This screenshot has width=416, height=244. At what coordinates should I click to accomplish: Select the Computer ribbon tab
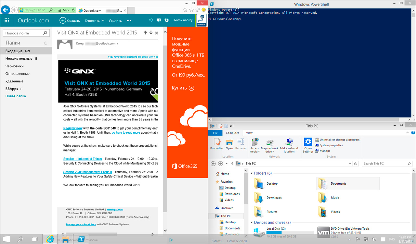(232, 133)
